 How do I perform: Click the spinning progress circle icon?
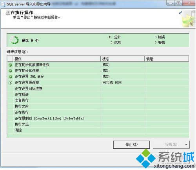click(x=14, y=40)
